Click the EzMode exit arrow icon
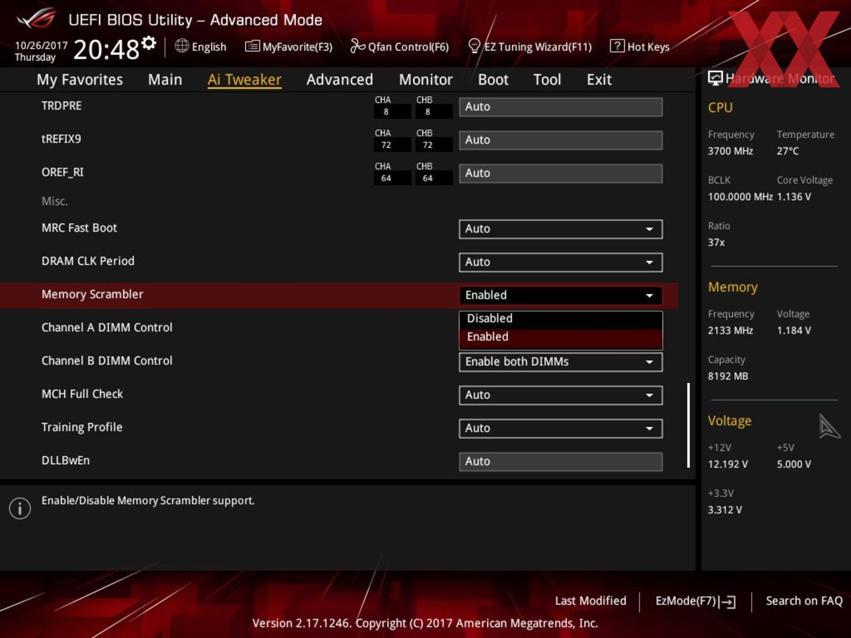The height and width of the screenshot is (638, 851). click(x=727, y=602)
